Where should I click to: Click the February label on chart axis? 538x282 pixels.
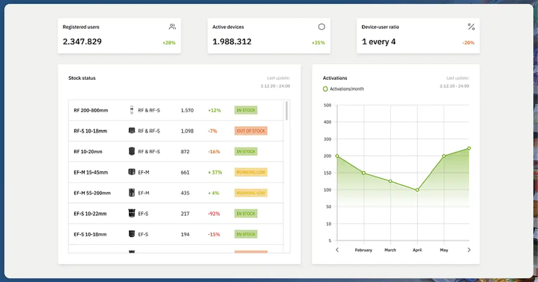(x=364, y=250)
